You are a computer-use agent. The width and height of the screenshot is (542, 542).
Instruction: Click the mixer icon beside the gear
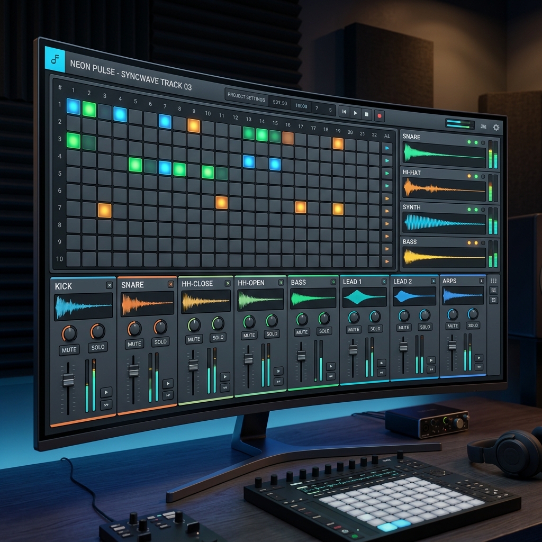point(483,127)
